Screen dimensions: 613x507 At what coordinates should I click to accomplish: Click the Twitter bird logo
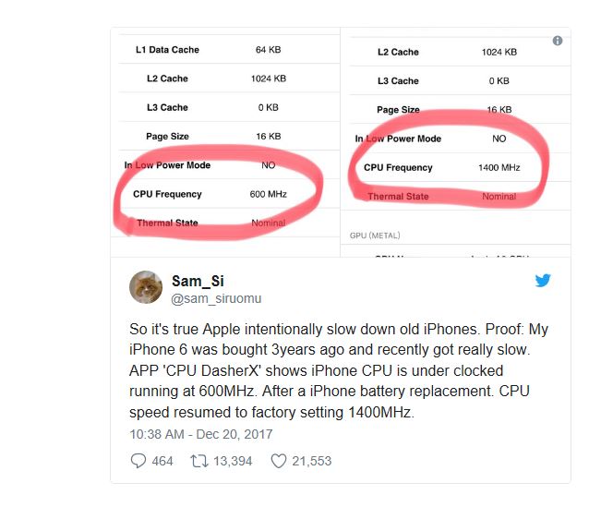543,280
